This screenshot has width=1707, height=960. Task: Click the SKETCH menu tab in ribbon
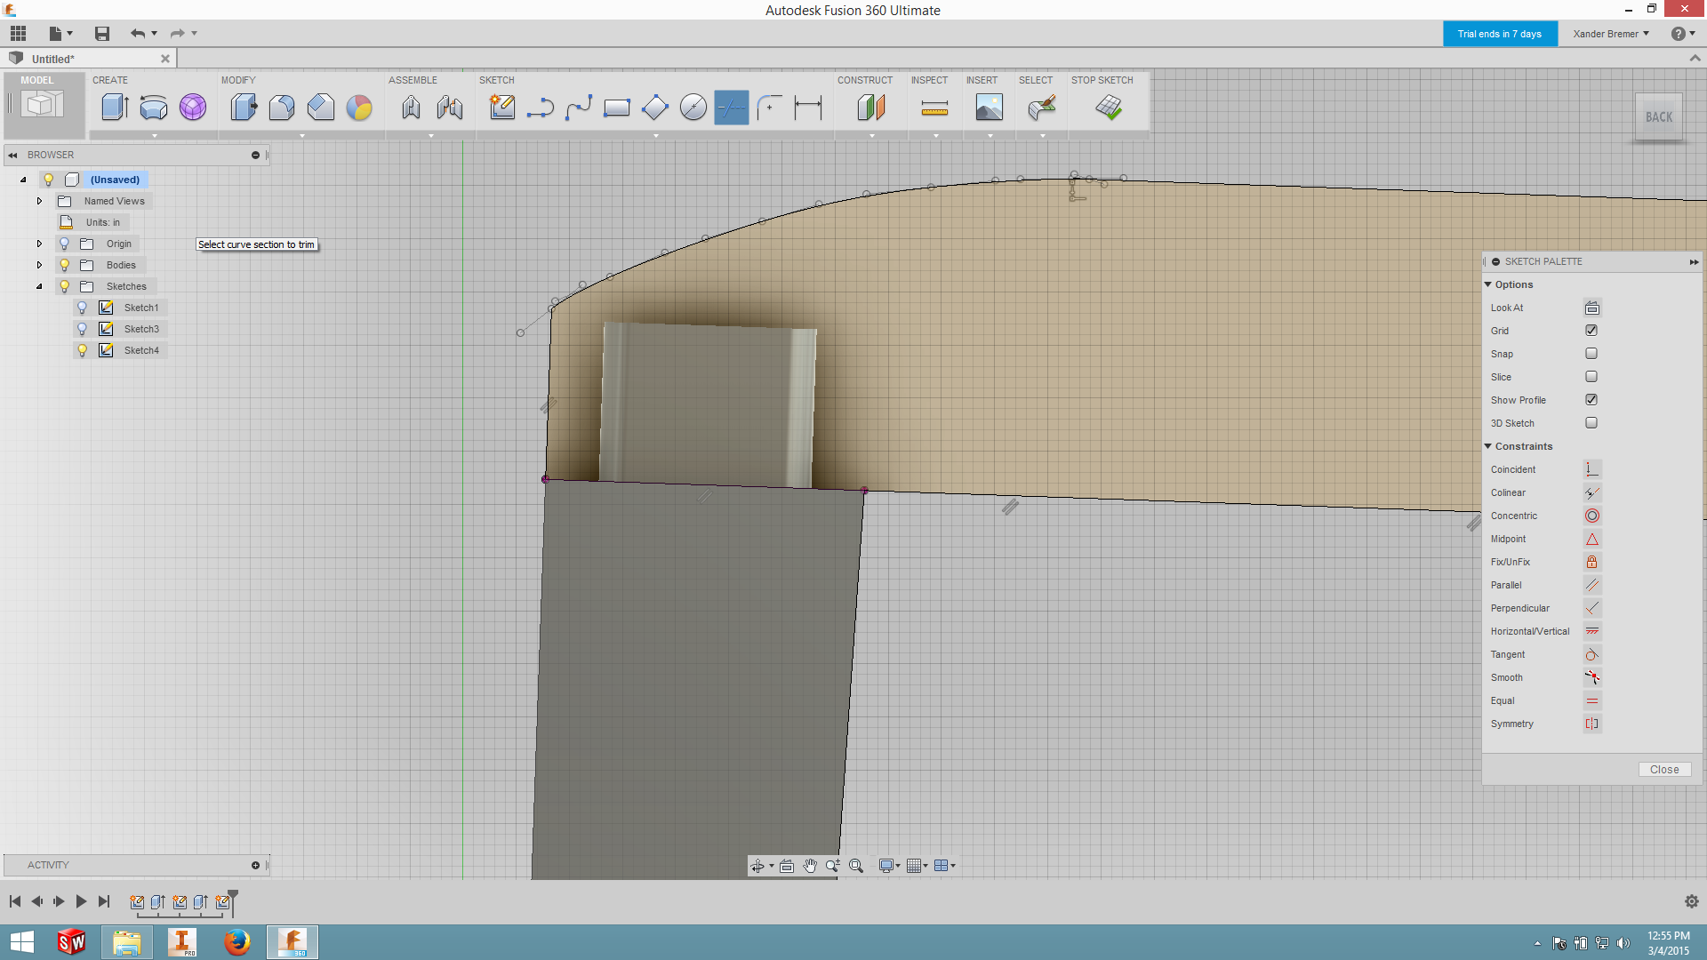click(x=496, y=78)
